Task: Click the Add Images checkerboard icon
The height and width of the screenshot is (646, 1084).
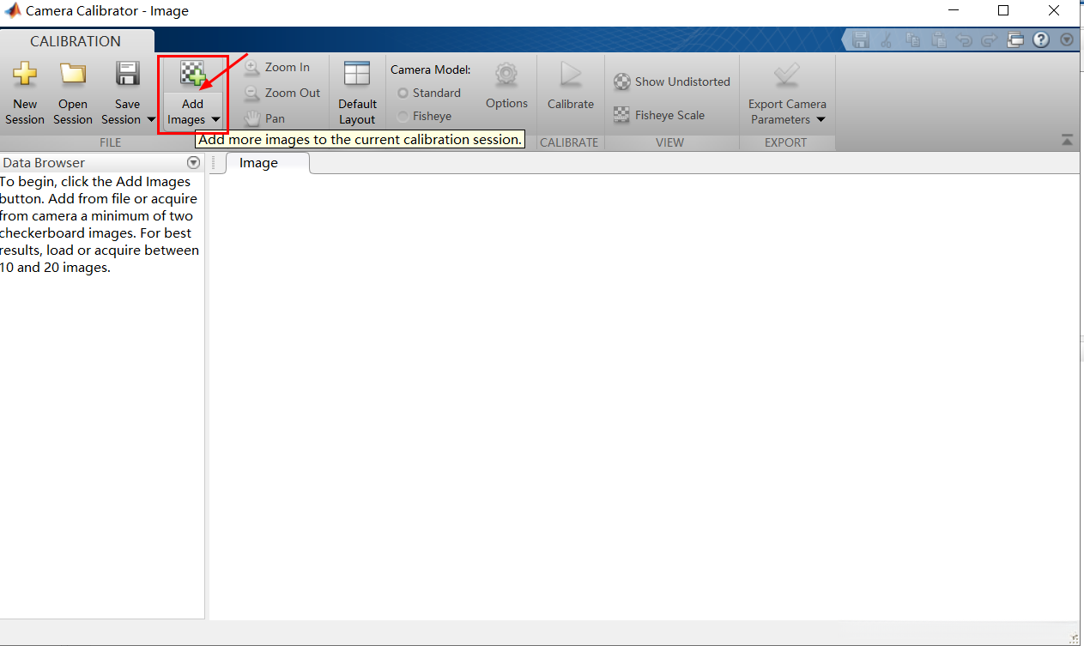Action: (x=192, y=74)
